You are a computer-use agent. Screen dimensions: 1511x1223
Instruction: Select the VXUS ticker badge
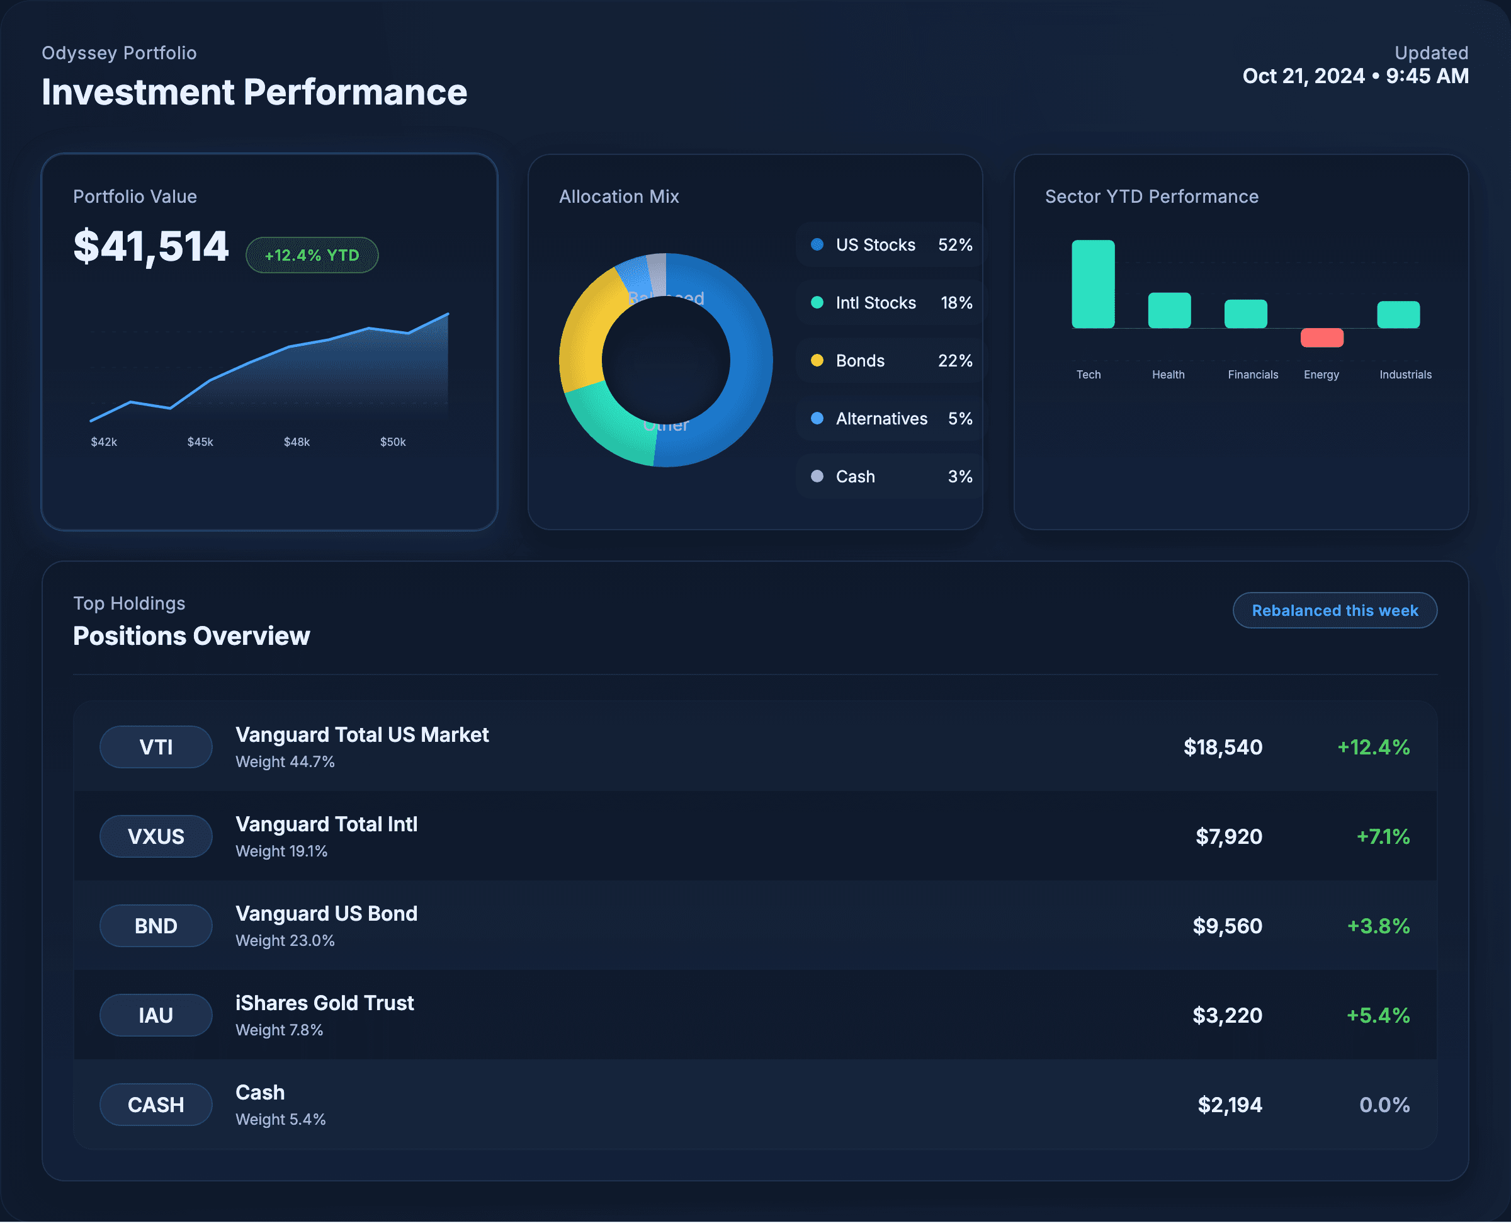pyautogui.click(x=156, y=836)
